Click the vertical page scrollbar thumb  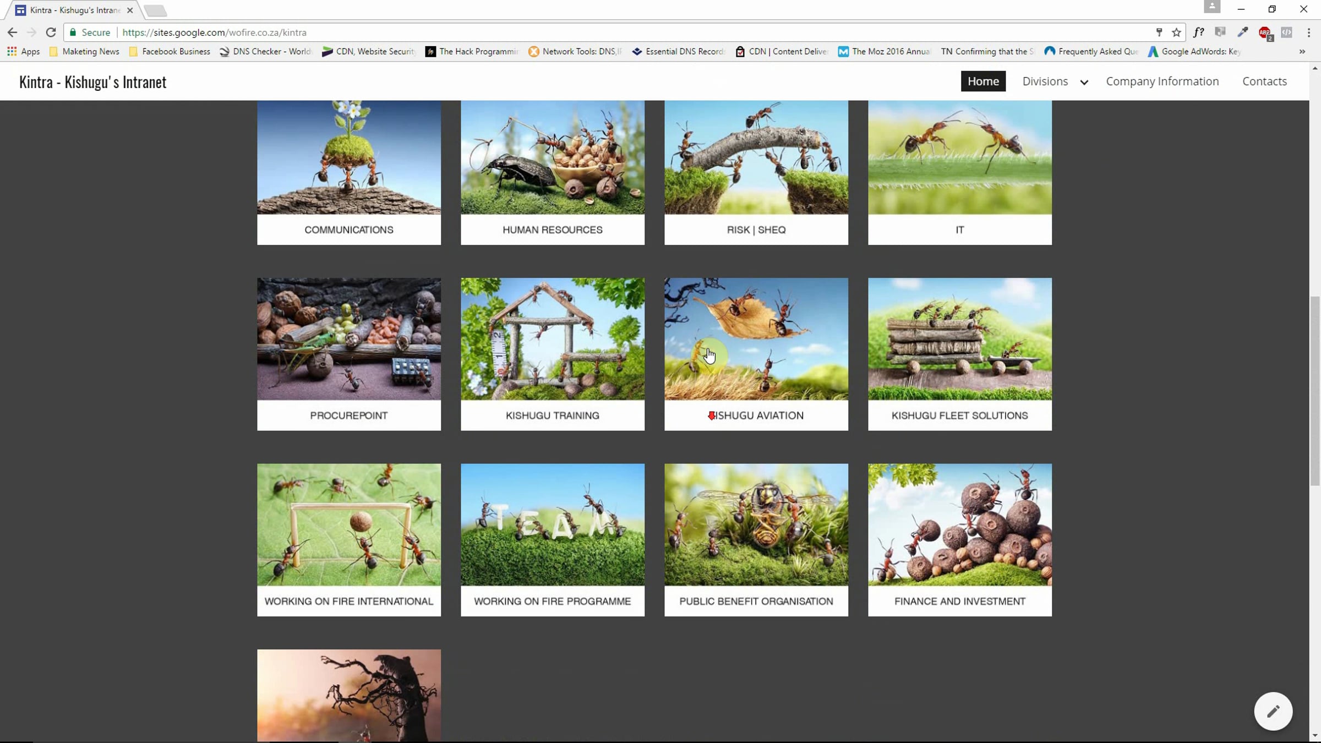[1315, 391]
